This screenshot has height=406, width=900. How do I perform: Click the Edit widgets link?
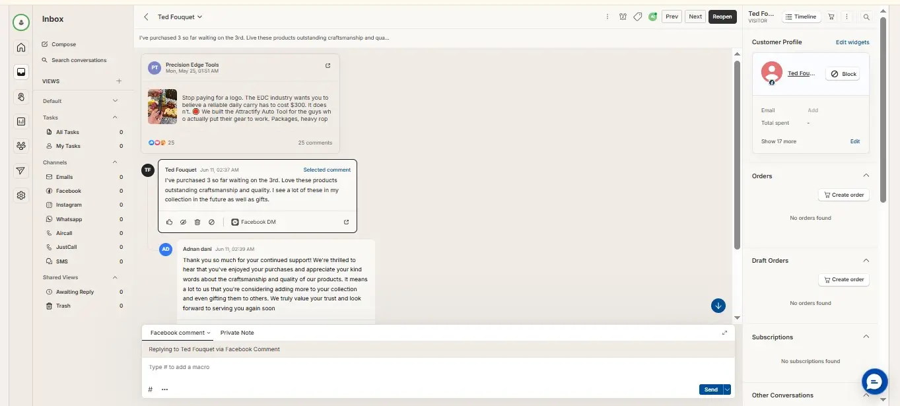click(852, 42)
